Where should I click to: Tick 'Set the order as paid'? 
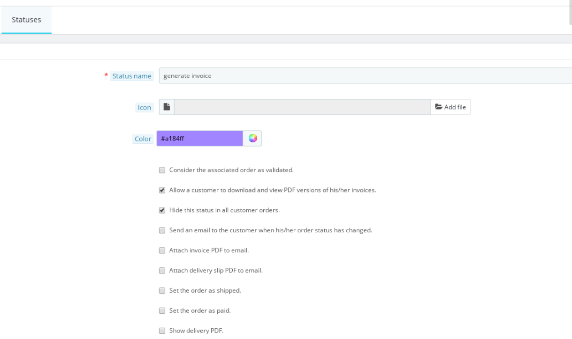click(x=162, y=310)
